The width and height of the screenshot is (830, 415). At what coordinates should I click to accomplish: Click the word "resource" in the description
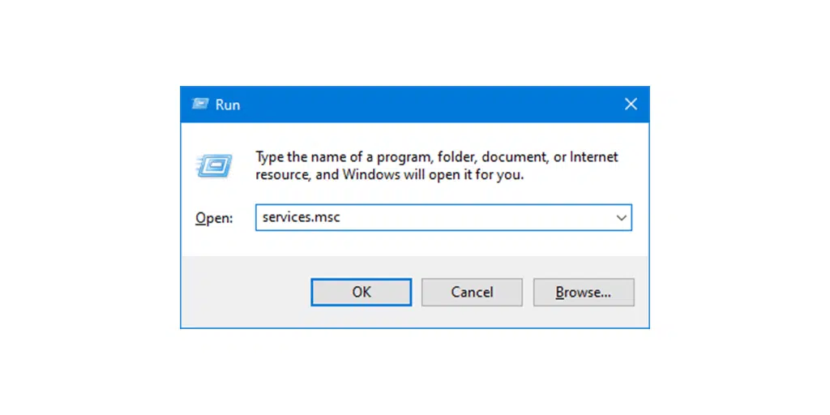click(280, 174)
